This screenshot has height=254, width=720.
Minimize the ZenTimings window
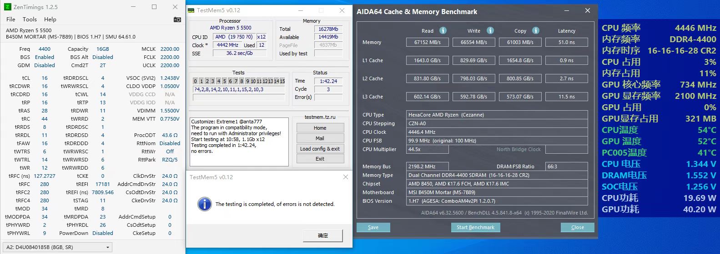(133, 7)
